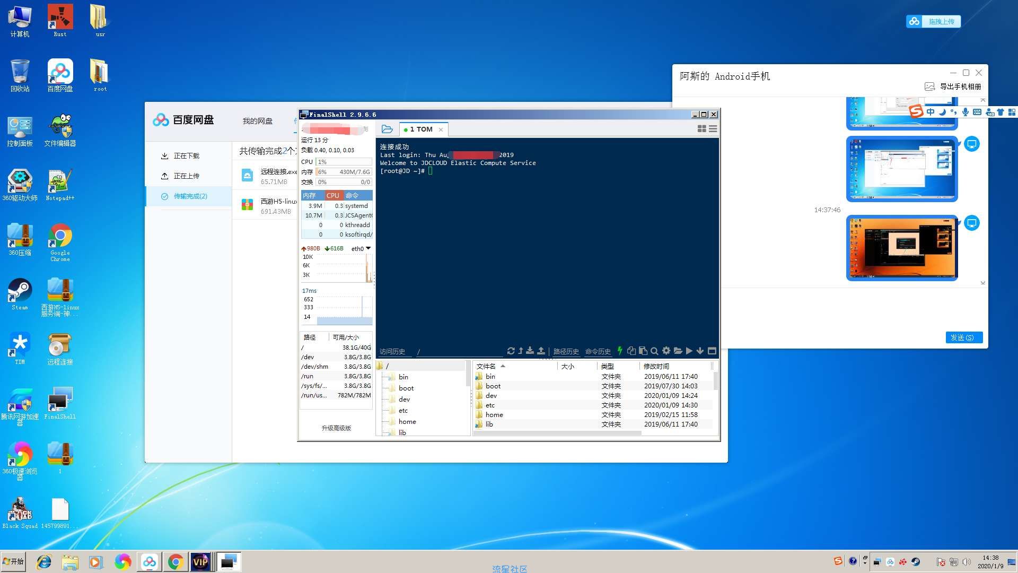Click the open-folder icon in FinalShell bottom toolbar
The width and height of the screenshot is (1018, 573).
tap(678, 351)
